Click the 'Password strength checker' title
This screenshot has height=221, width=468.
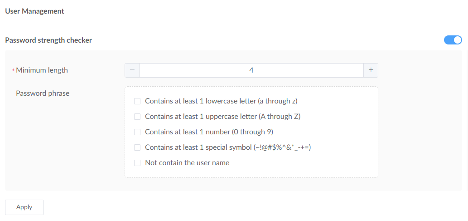[48, 40]
